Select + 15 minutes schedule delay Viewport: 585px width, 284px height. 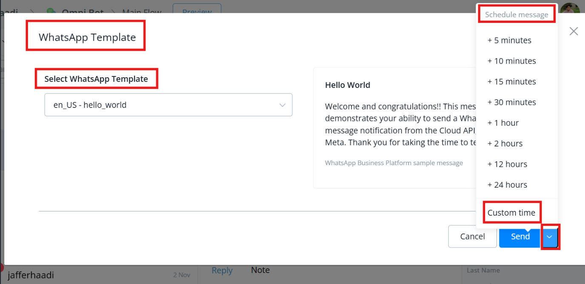(511, 82)
